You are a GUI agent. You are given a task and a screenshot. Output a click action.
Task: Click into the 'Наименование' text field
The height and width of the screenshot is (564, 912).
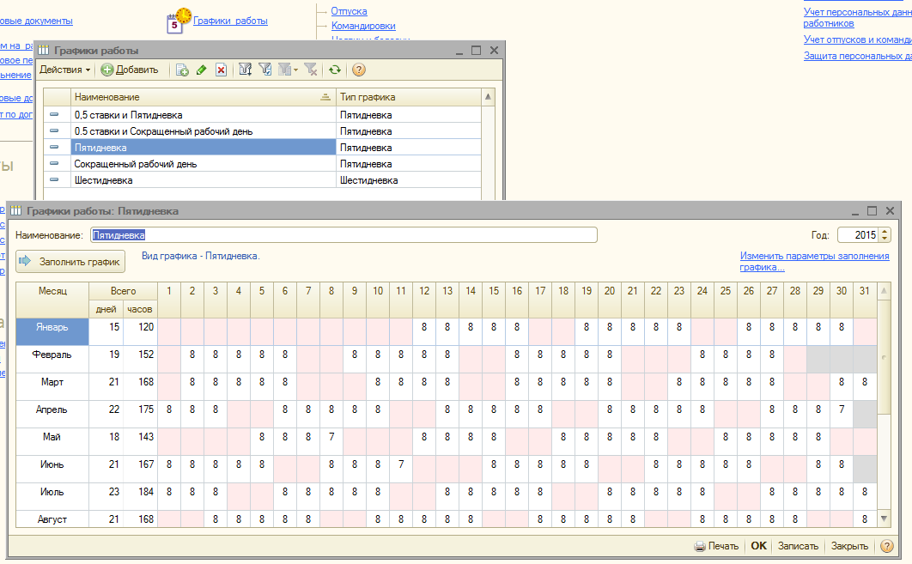pyautogui.click(x=344, y=234)
